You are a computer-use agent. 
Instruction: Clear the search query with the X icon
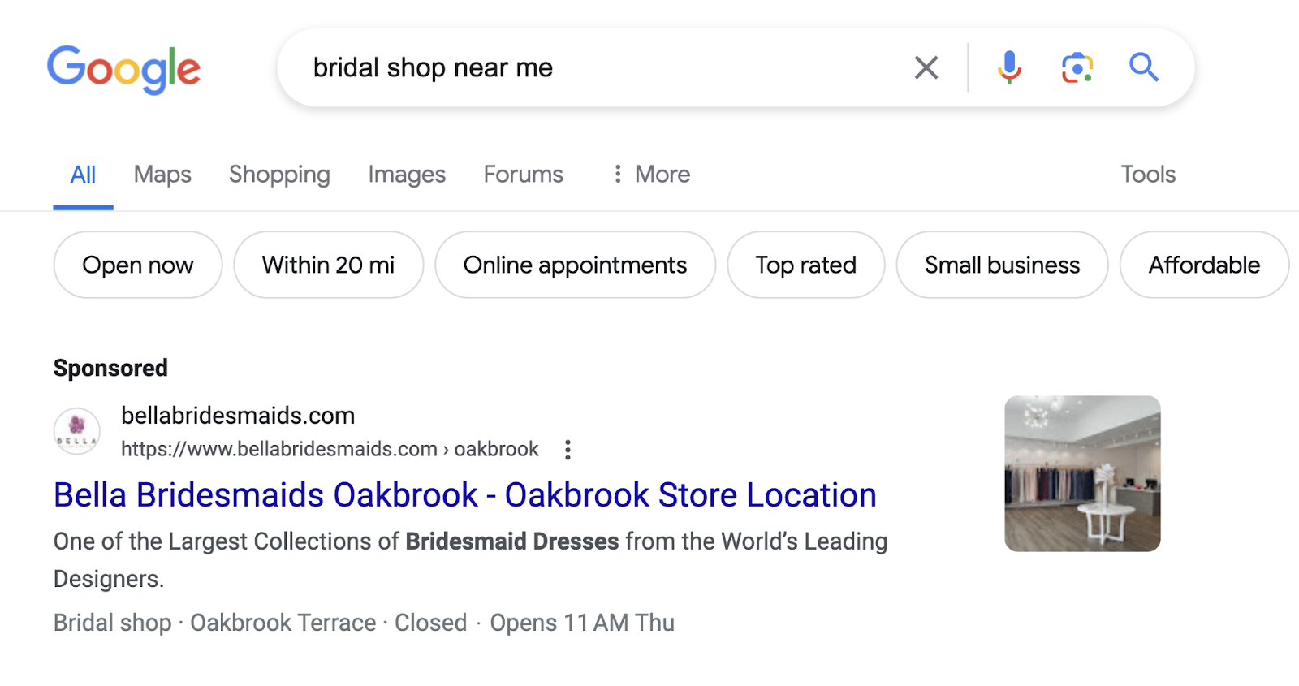925,67
